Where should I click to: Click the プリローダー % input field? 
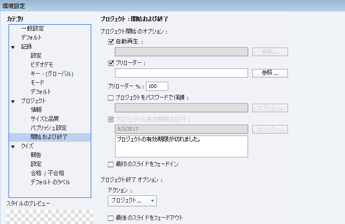pyautogui.click(x=157, y=86)
